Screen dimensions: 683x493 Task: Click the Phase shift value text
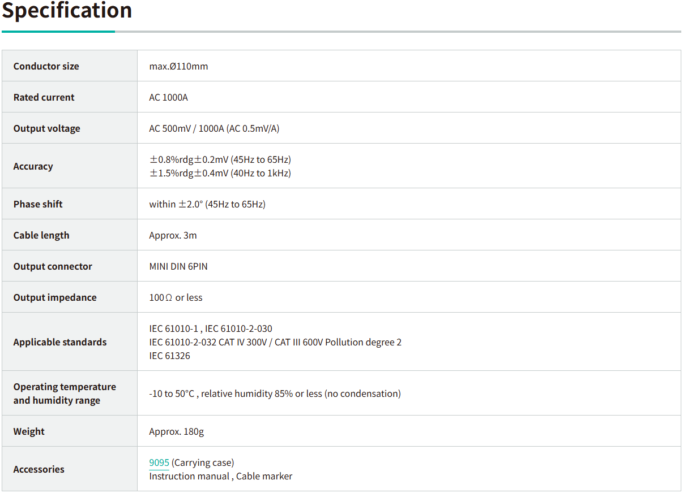(207, 204)
